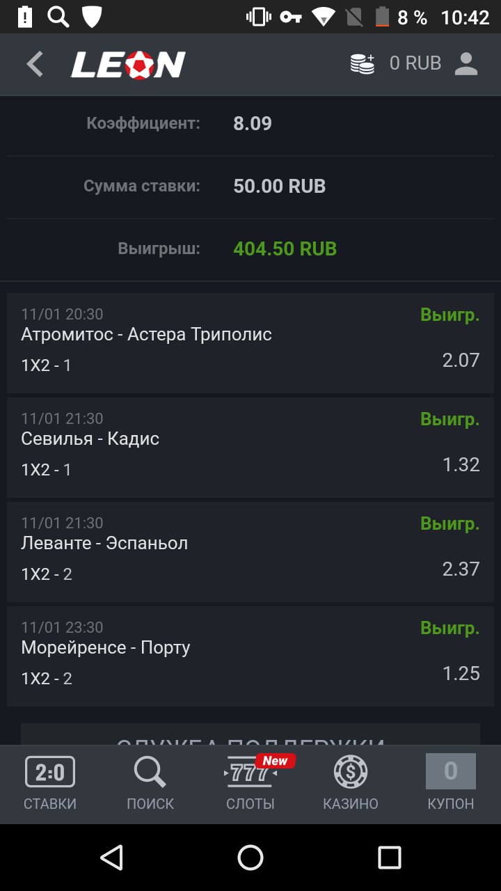This screenshot has width=501, height=891.
Task: Open deposit via coins icon
Action: click(363, 64)
